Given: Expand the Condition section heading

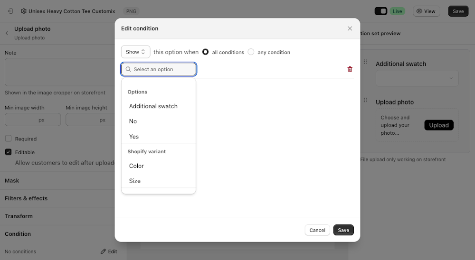Looking at the screenshot, I should click(x=18, y=234).
